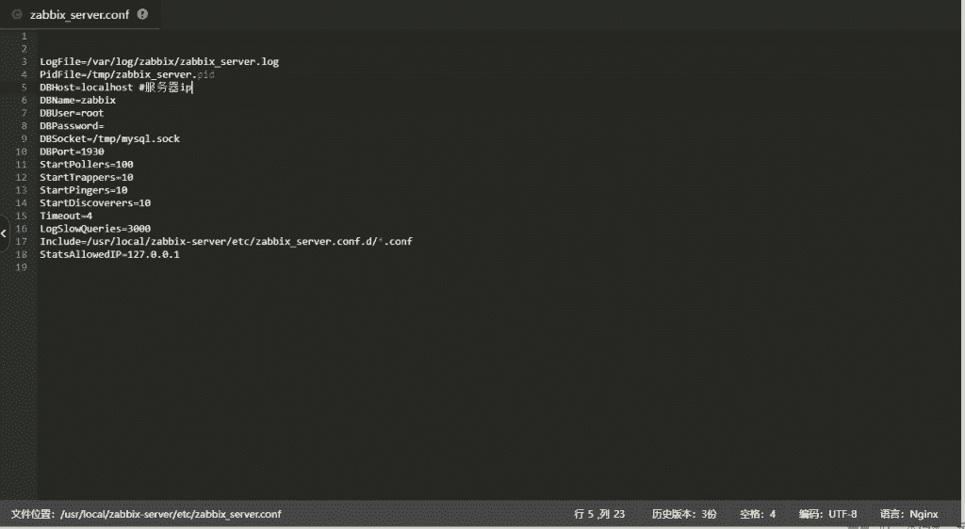The width and height of the screenshot is (965, 529).
Task: Expand the collapsed left sidebar arrow
Action: pyautogui.click(x=4, y=233)
